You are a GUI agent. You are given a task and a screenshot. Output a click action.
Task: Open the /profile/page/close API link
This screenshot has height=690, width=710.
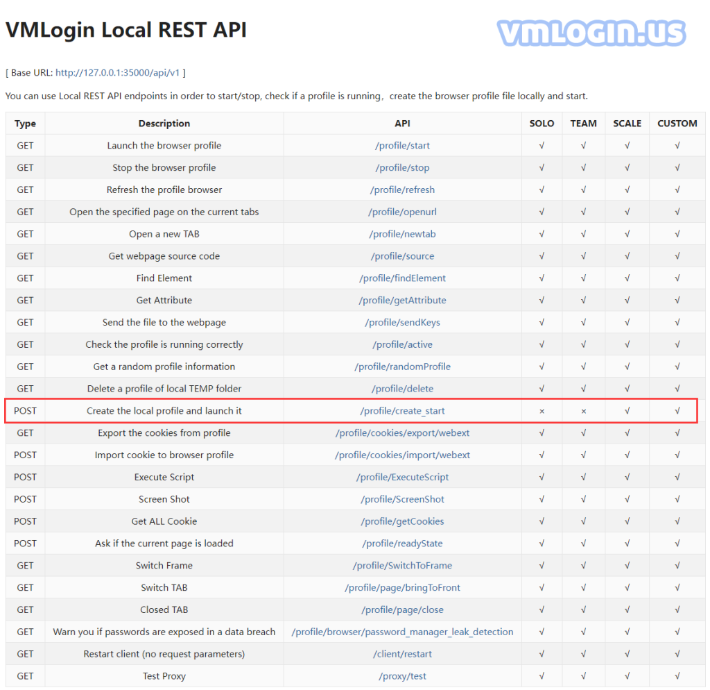pos(402,609)
